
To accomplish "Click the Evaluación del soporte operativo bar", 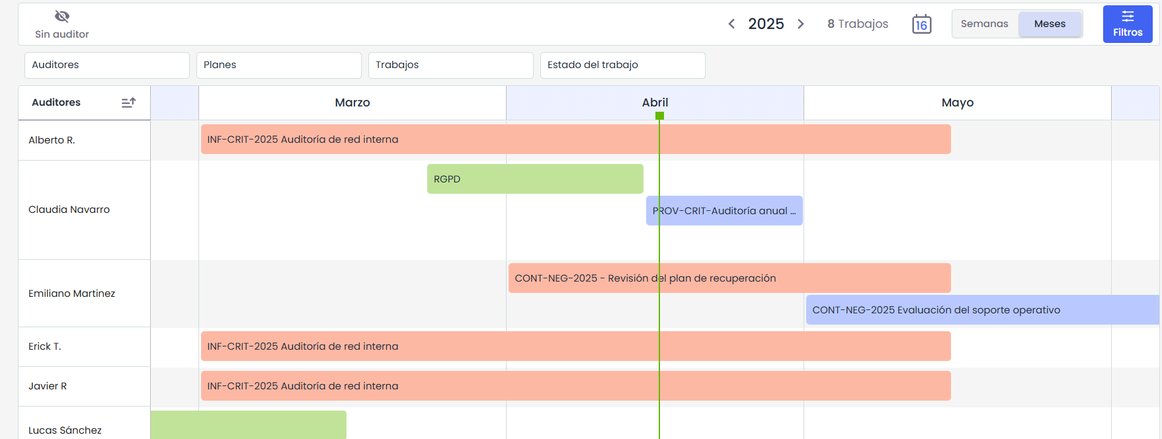I will click(x=982, y=310).
